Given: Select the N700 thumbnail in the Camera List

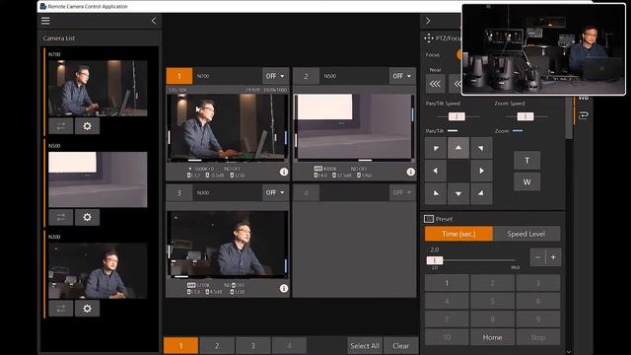Looking at the screenshot, I should click(x=98, y=88).
